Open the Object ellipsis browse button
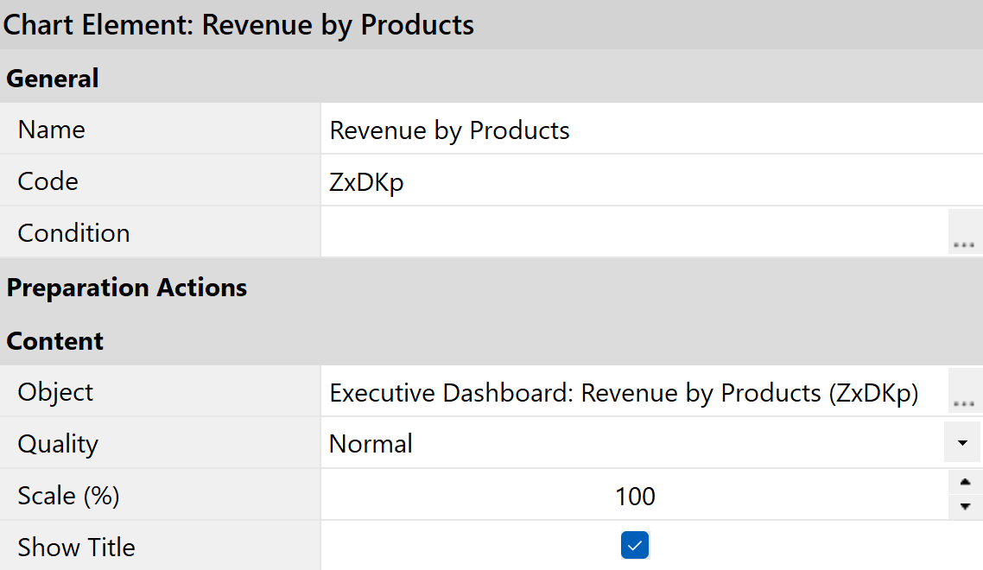The height and width of the screenshot is (570, 983). [x=964, y=392]
